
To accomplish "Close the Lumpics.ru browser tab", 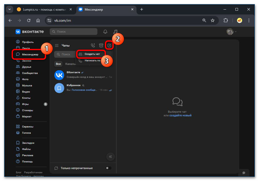I will tap(70, 9).
